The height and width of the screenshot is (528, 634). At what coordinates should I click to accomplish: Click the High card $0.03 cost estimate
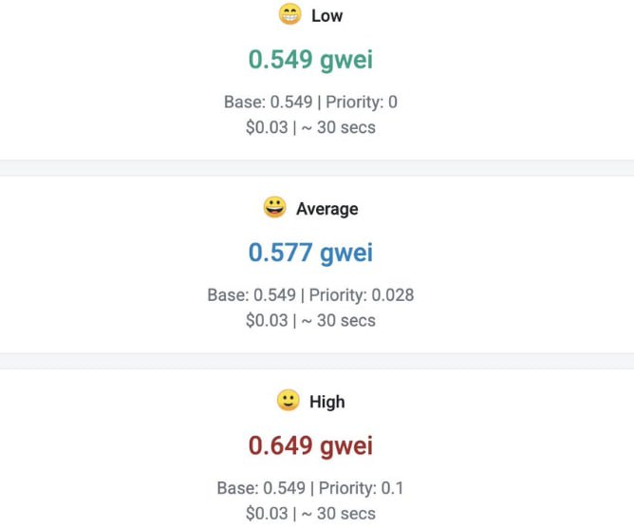(267, 514)
